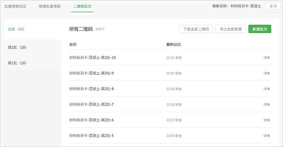Open the 批量模板信息 tab
This screenshot has width=283, height=147.
15,6
